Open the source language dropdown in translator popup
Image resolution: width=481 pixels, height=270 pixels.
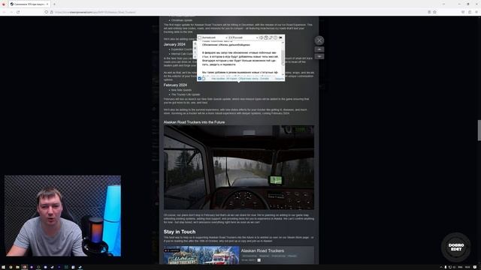(x=214, y=37)
